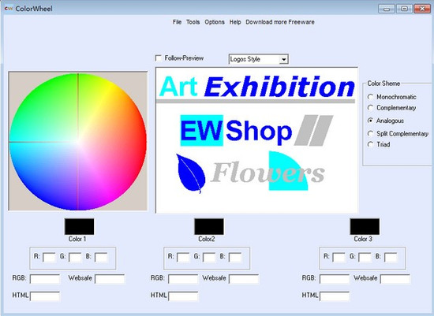Click the Color 1 black swatch
Viewport: 434px width, 316px height.
(79, 226)
